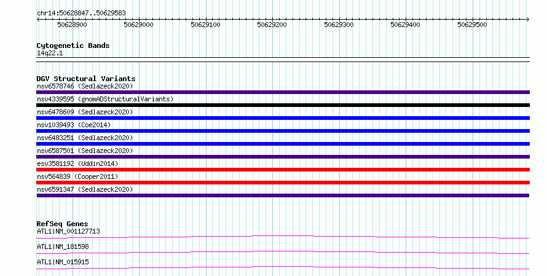Open transcript label ATL1|NM_001127713
The height and width of the screenshot is (276, 547).
point(68,231)
